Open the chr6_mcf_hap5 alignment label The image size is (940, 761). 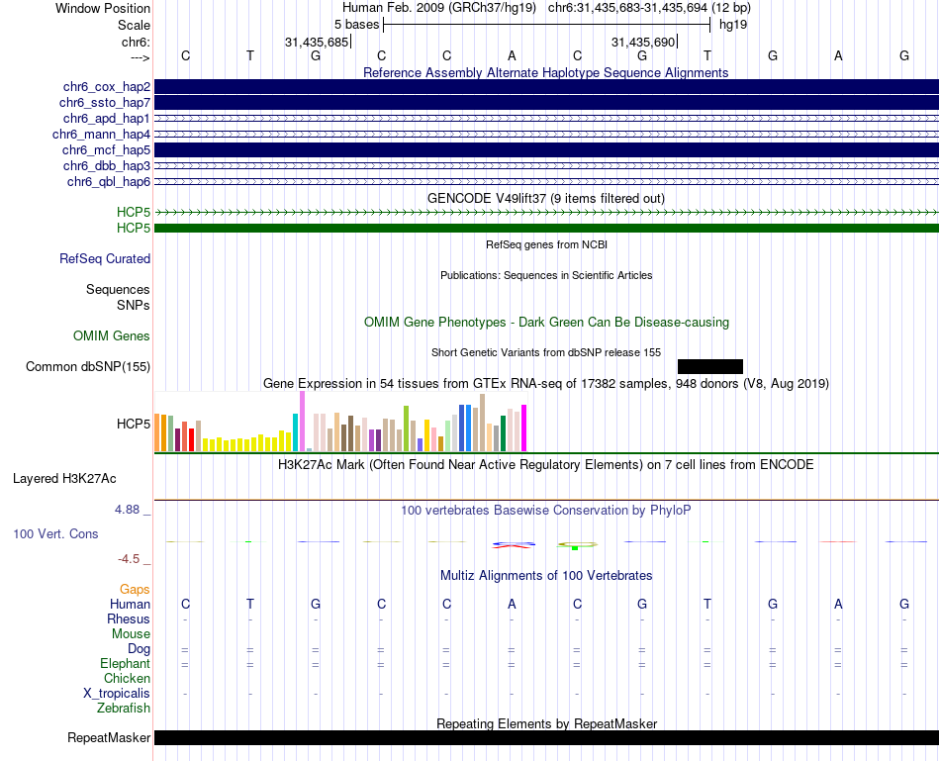106,149
